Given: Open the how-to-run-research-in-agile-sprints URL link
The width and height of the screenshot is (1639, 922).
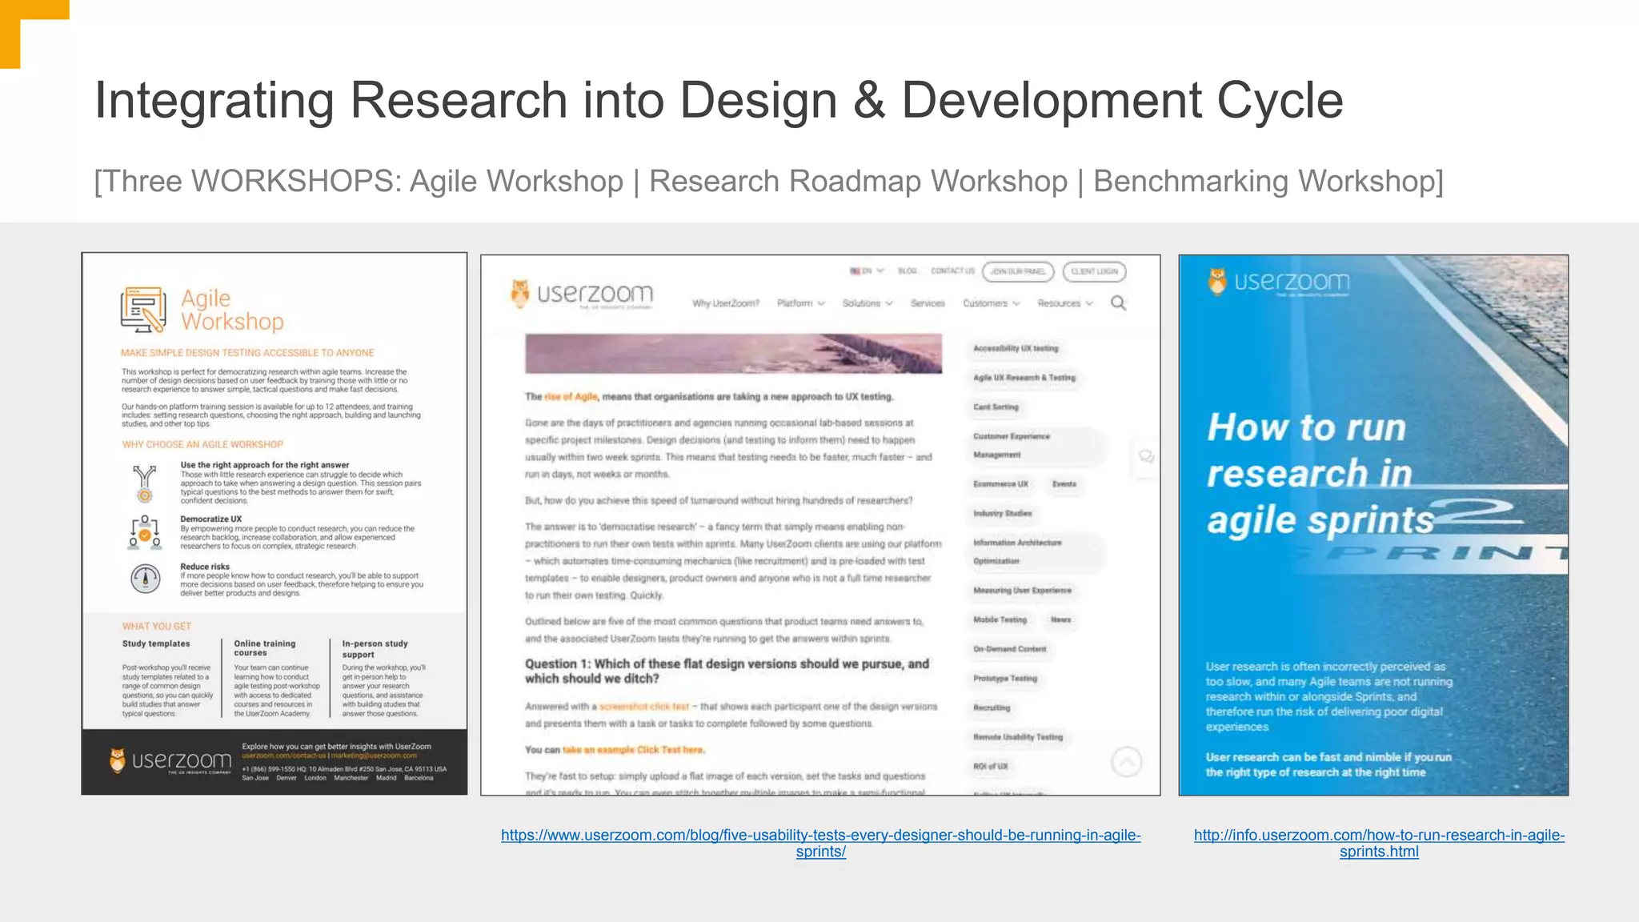Looking at the screenshot, I should point(1379,843).
